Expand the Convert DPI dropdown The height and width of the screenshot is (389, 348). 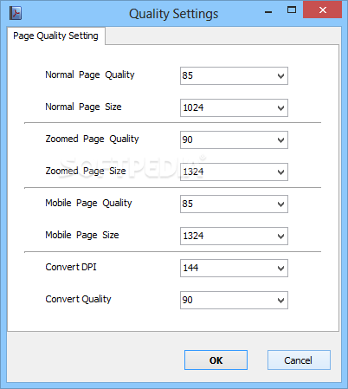[234, 269]
